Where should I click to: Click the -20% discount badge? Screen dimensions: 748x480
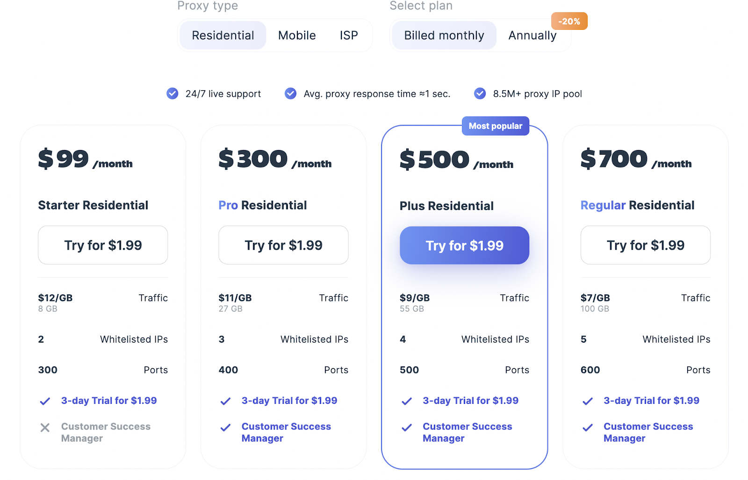[569, 21]
